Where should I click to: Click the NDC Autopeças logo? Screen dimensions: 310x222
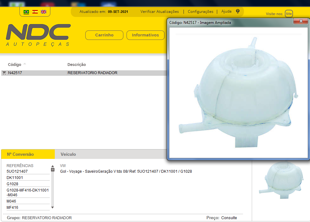[x=38, y=35]
